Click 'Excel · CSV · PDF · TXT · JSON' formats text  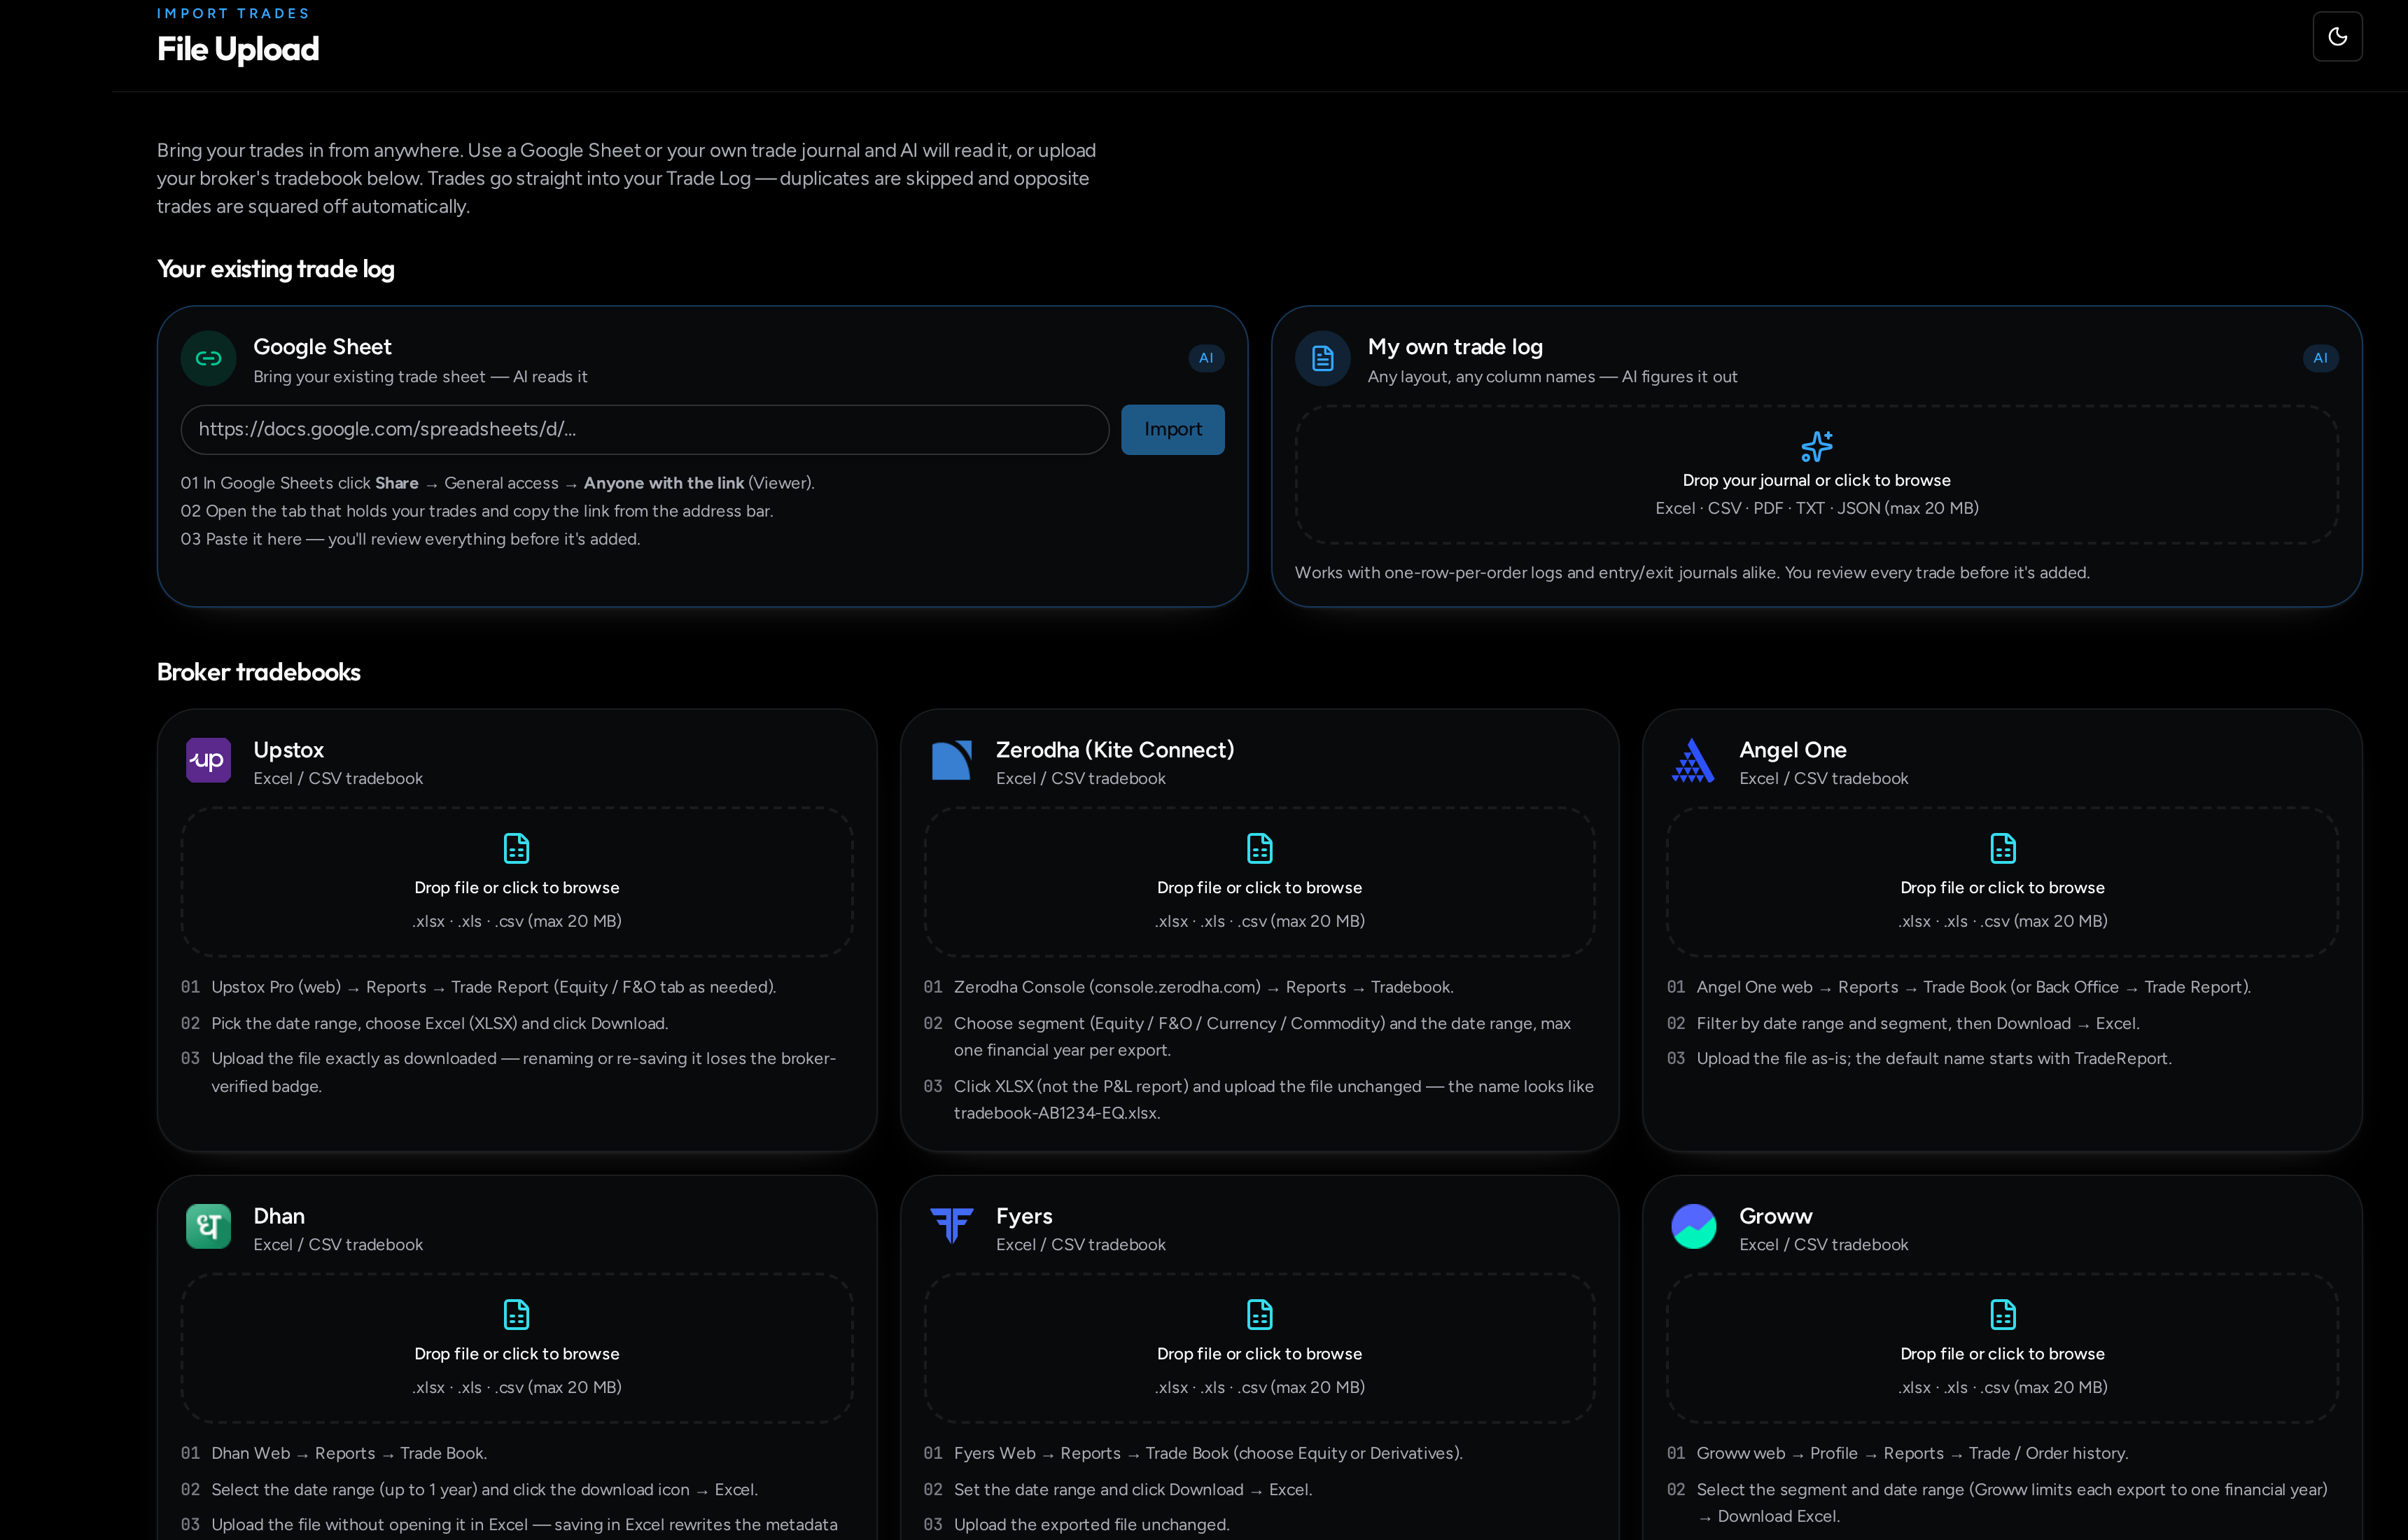(1816, 508)
